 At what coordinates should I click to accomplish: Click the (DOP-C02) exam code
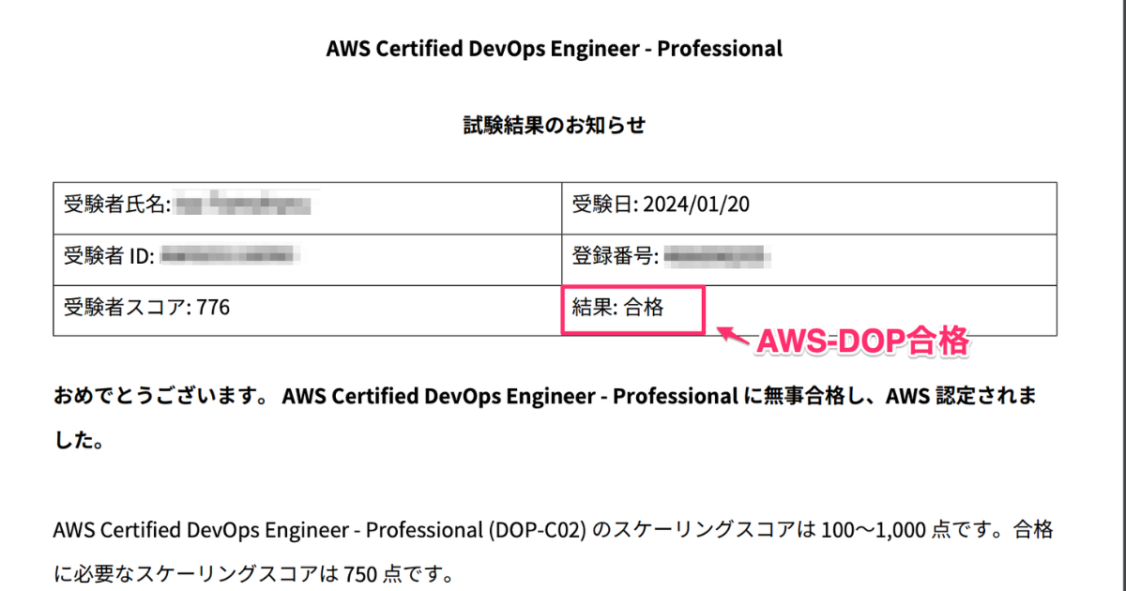536,530
